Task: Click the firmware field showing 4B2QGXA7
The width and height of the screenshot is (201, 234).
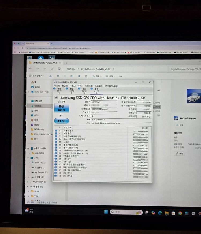Action: [104, 102]
